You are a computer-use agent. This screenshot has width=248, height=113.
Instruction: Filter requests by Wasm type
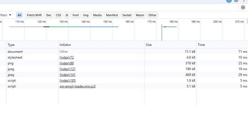pos(140,15)
